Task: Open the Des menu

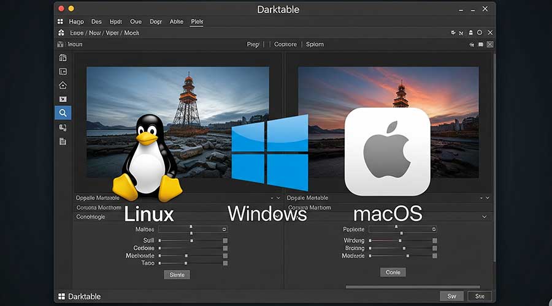Action: click(x=96, y=21)
